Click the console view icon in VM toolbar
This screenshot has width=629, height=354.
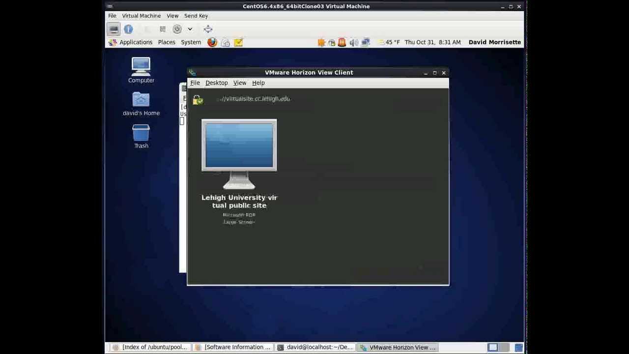point(114,29)
